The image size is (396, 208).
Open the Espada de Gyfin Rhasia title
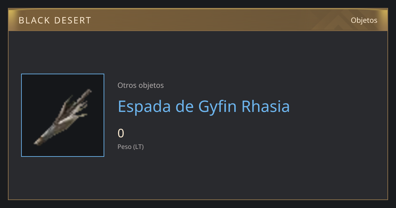tap(204, 106)
